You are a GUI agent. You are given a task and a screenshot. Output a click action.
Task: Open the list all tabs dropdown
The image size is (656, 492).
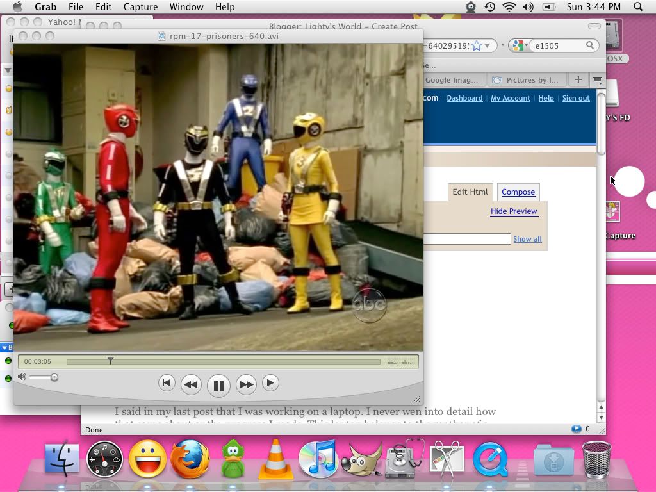598,79
